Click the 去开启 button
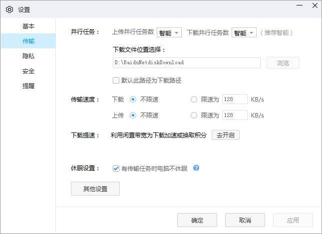The height and width of the screenshot is (234, 322). click(x=226, y=135)
